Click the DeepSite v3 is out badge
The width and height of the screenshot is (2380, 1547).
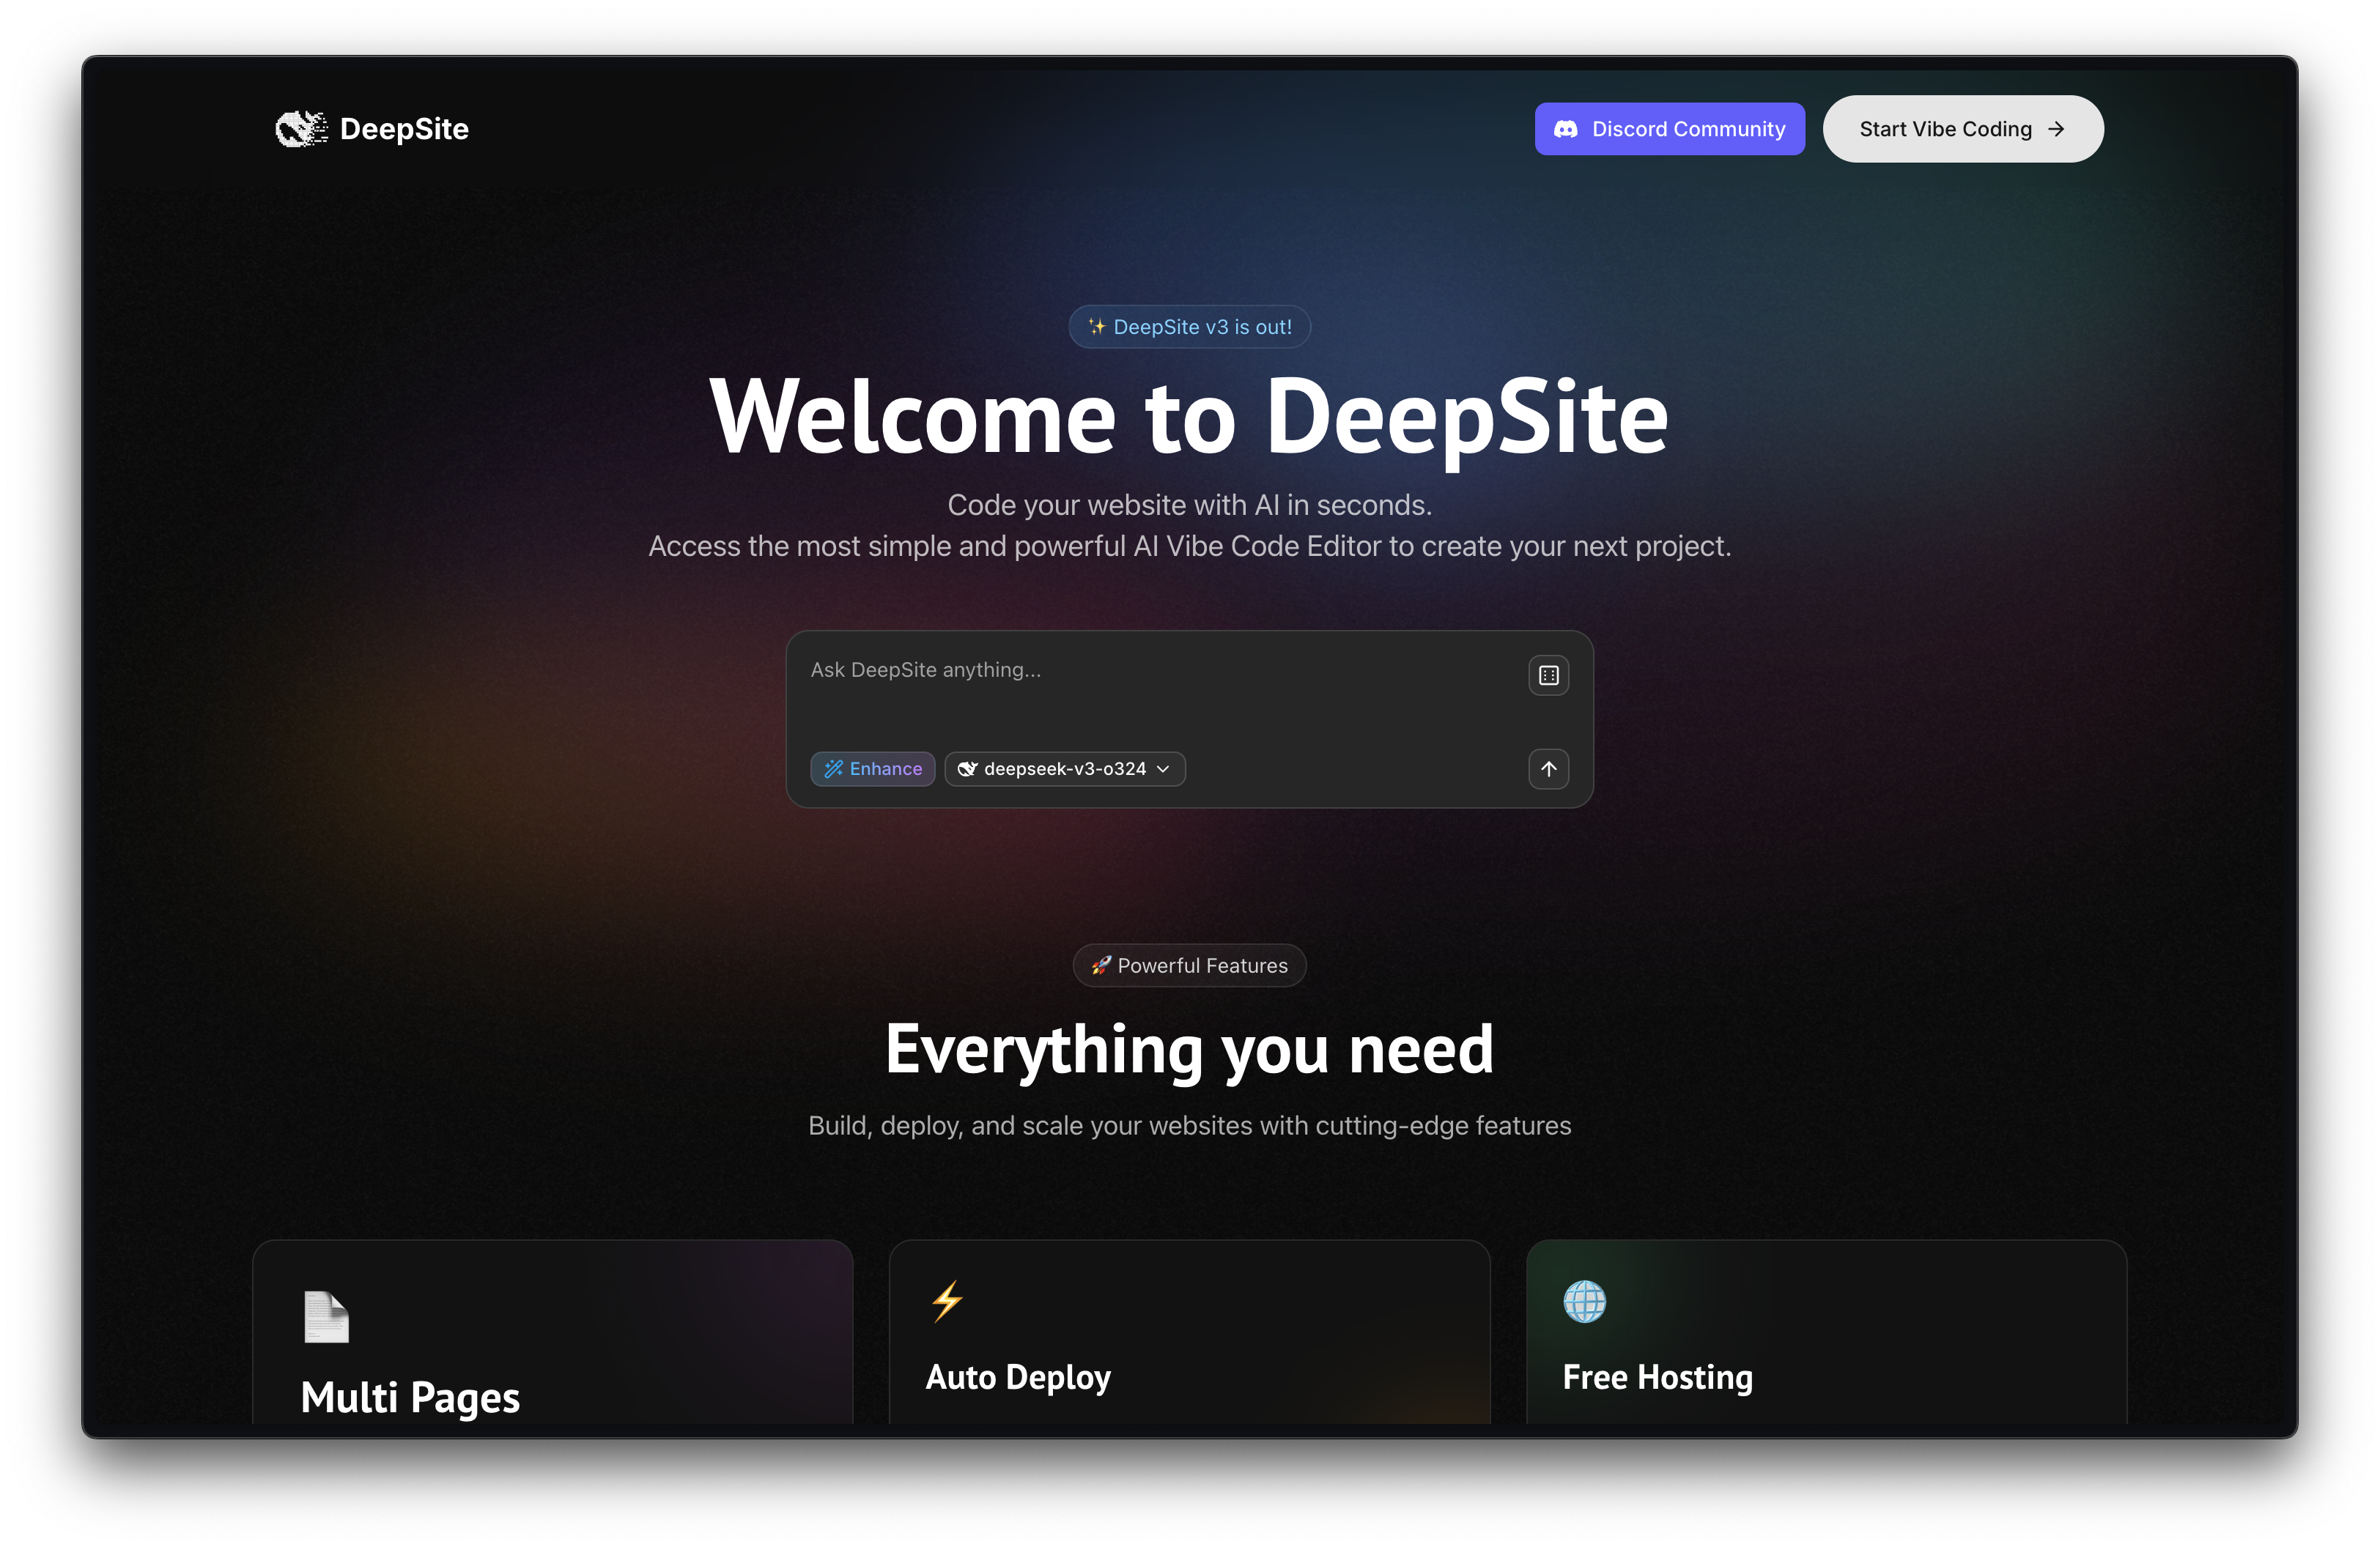pyautogui.click(x=1189, y=327)
